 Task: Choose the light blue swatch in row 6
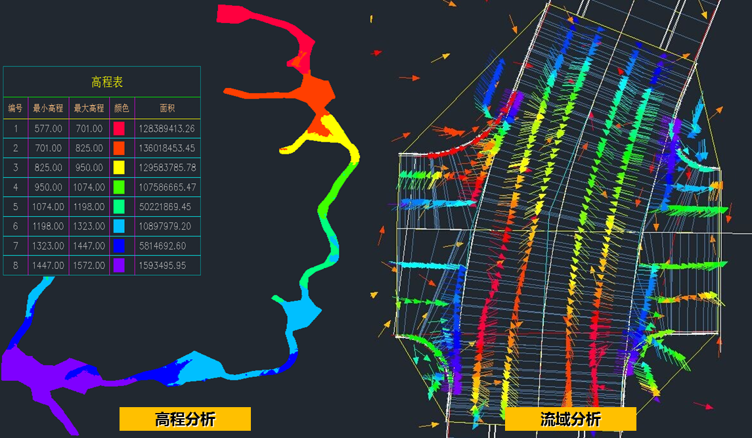click(x=119, y=227)
